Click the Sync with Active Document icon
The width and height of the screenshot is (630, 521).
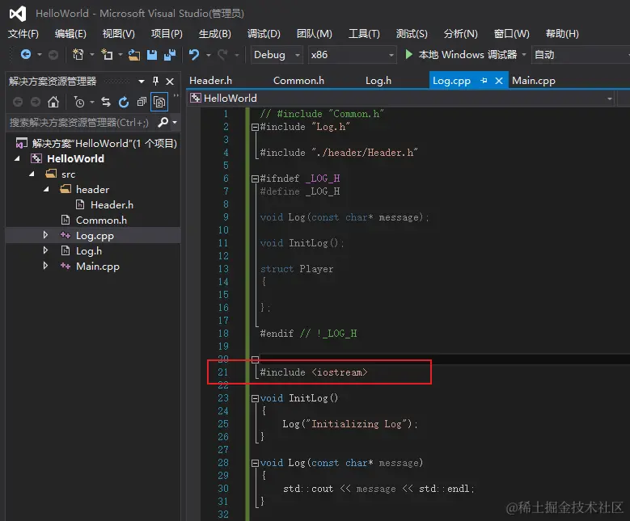coord(106,102)
